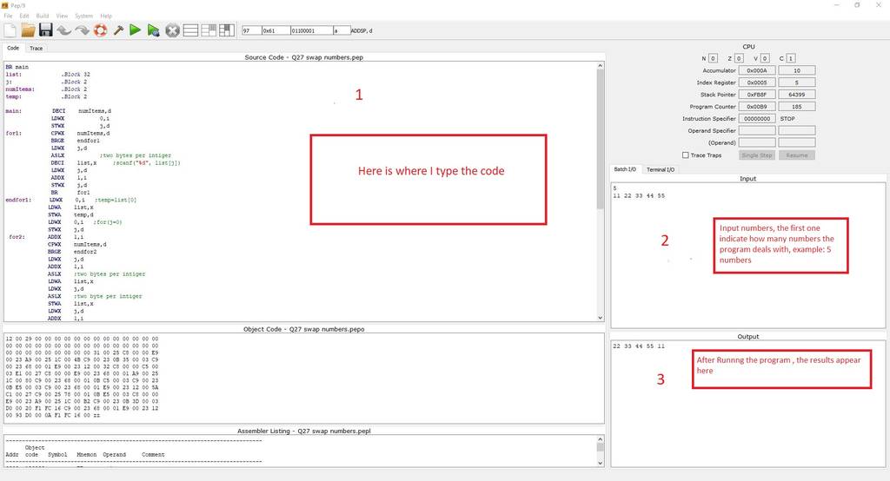Select the Terminal I/O tab
890x481 pixels.
[x=661, y=169]
